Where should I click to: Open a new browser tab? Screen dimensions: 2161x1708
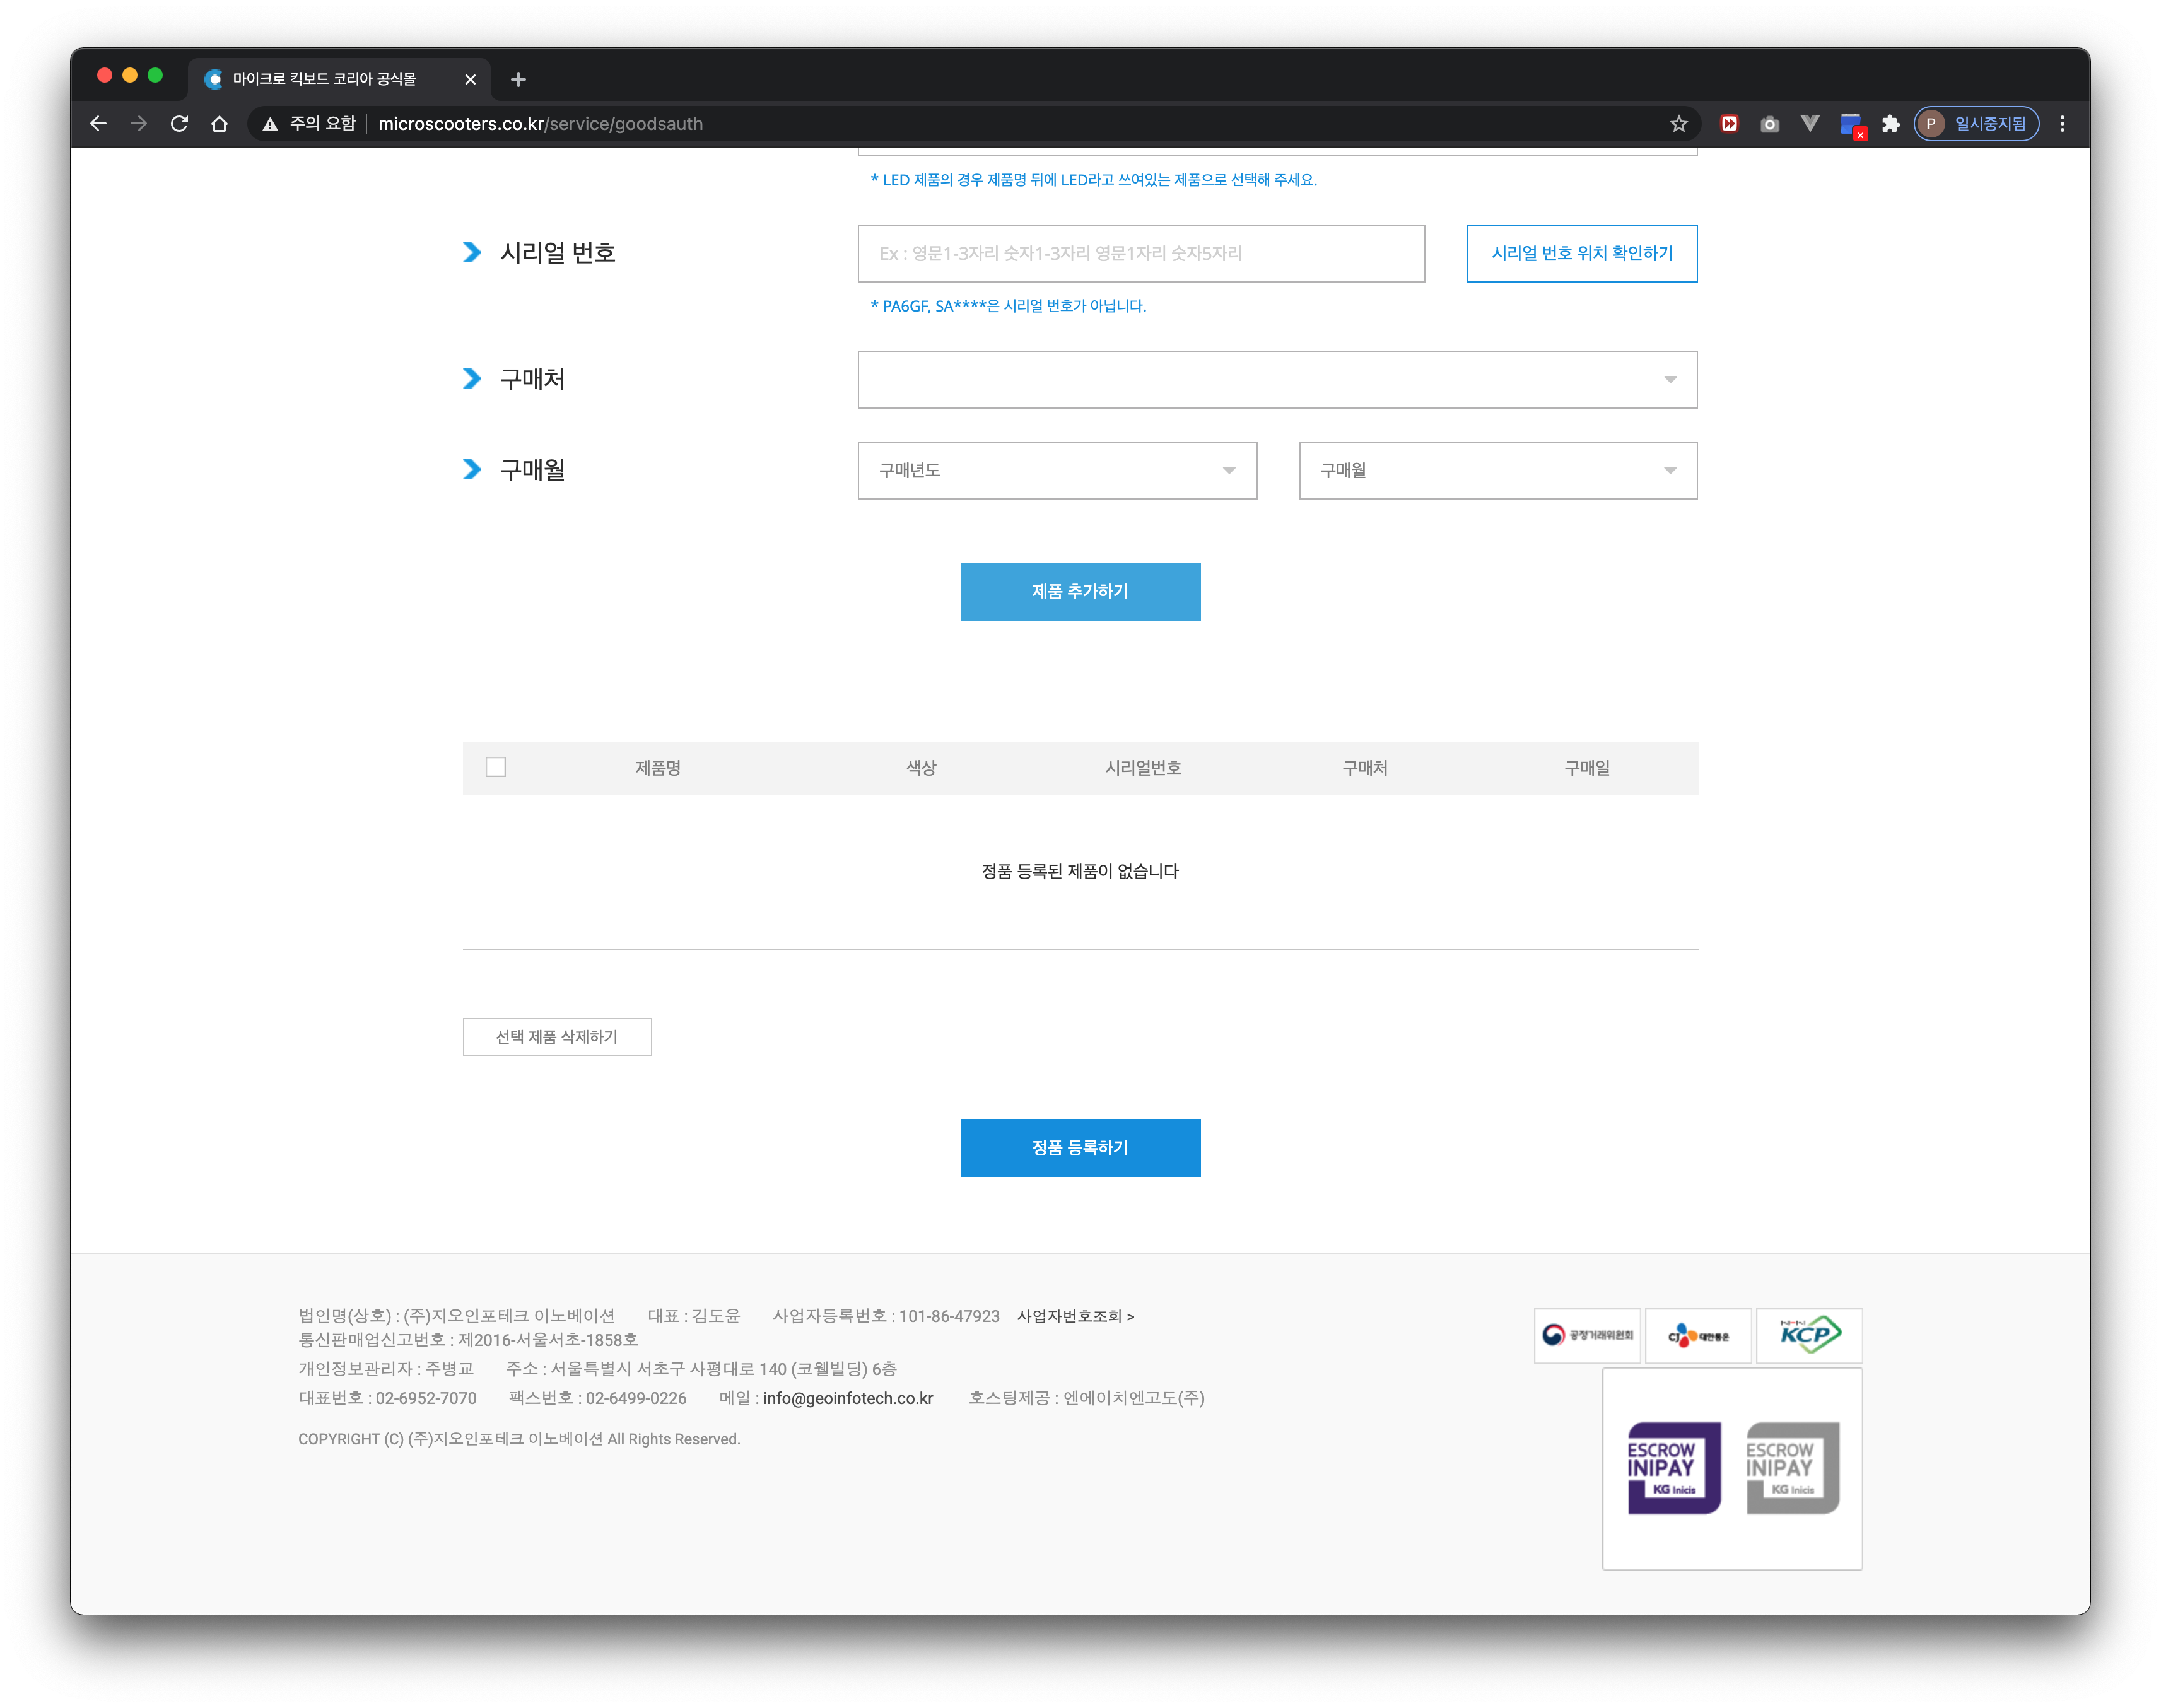[x=518, y=79]
